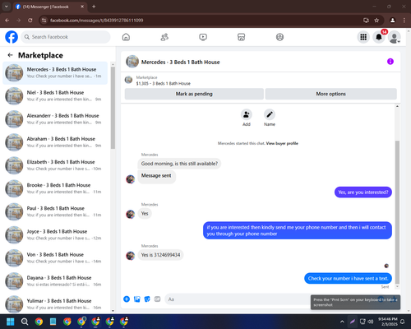
Task: Choose a sticker icon in composer
Action: 147,299
